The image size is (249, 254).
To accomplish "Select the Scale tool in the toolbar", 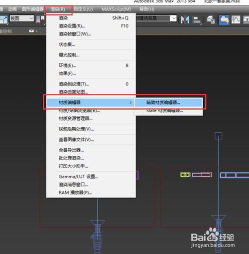I will pos(3,19).
